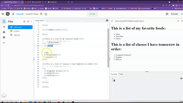Reload the browser page
The height and width of the screenshot is (103, 183).
tap(8, 5)
